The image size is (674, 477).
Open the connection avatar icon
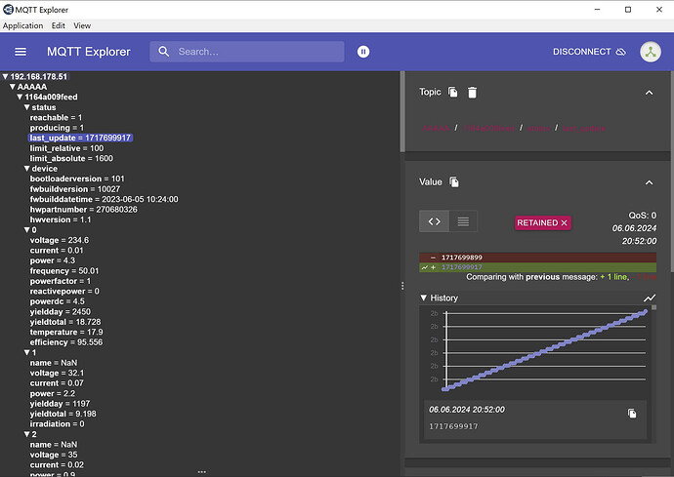(x=651, y=52)
